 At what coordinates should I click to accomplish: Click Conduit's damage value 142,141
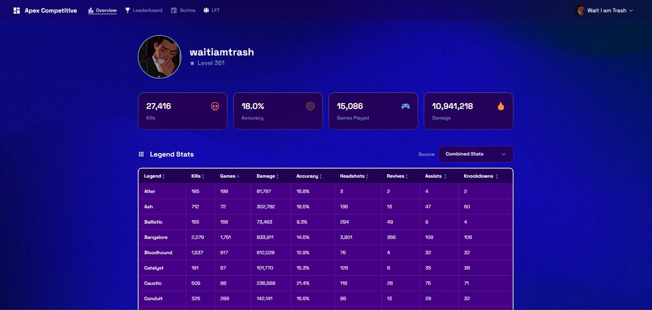point(265,299)
